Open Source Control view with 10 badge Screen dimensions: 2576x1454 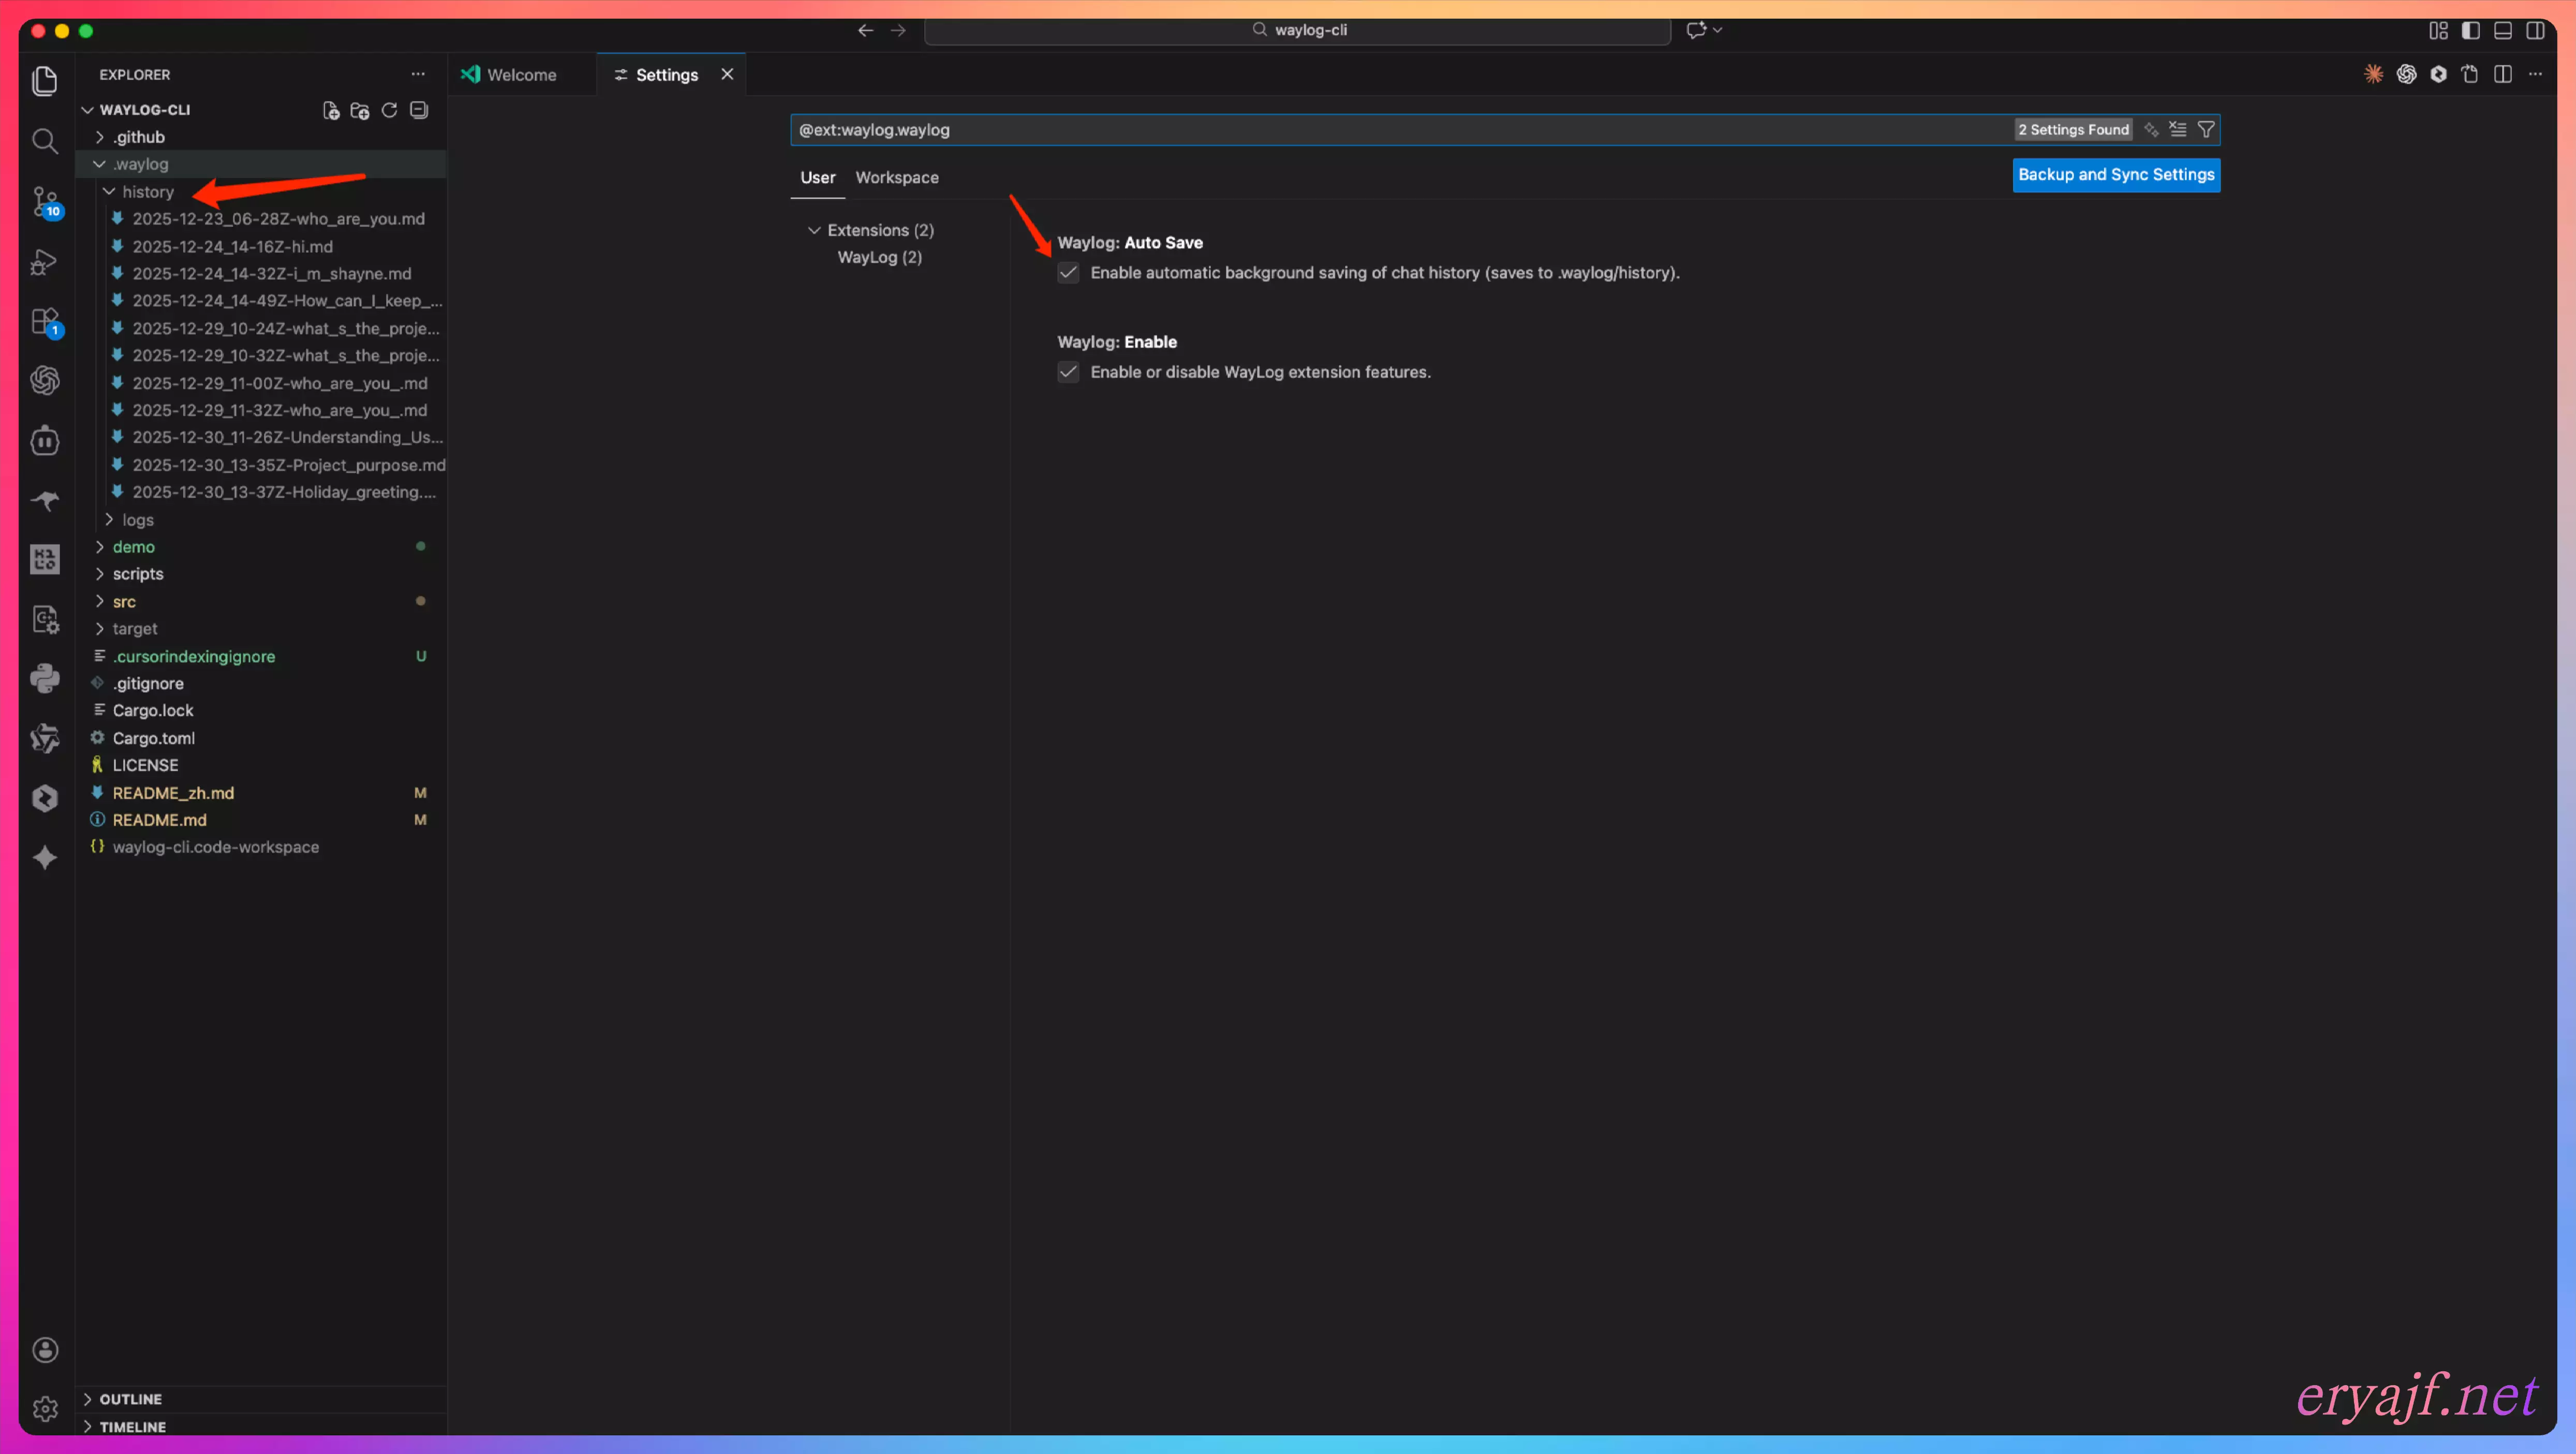(x=44, y=201)
